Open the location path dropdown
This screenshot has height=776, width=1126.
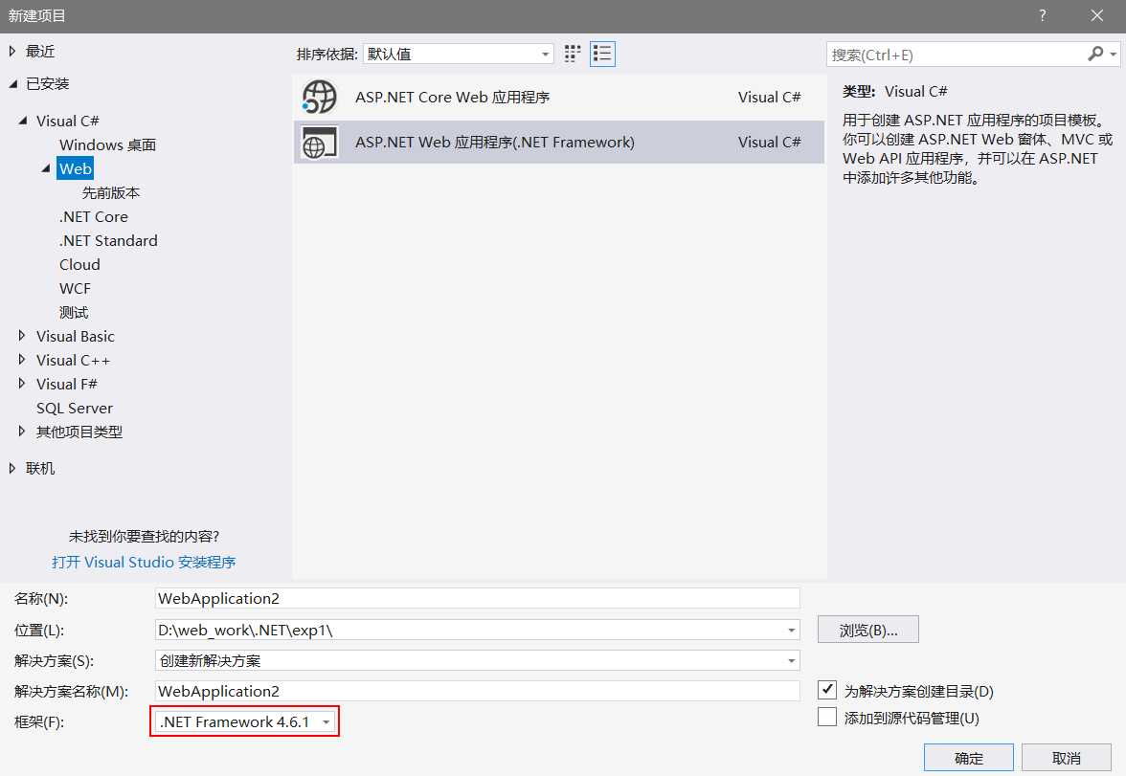tap(791, 631)
